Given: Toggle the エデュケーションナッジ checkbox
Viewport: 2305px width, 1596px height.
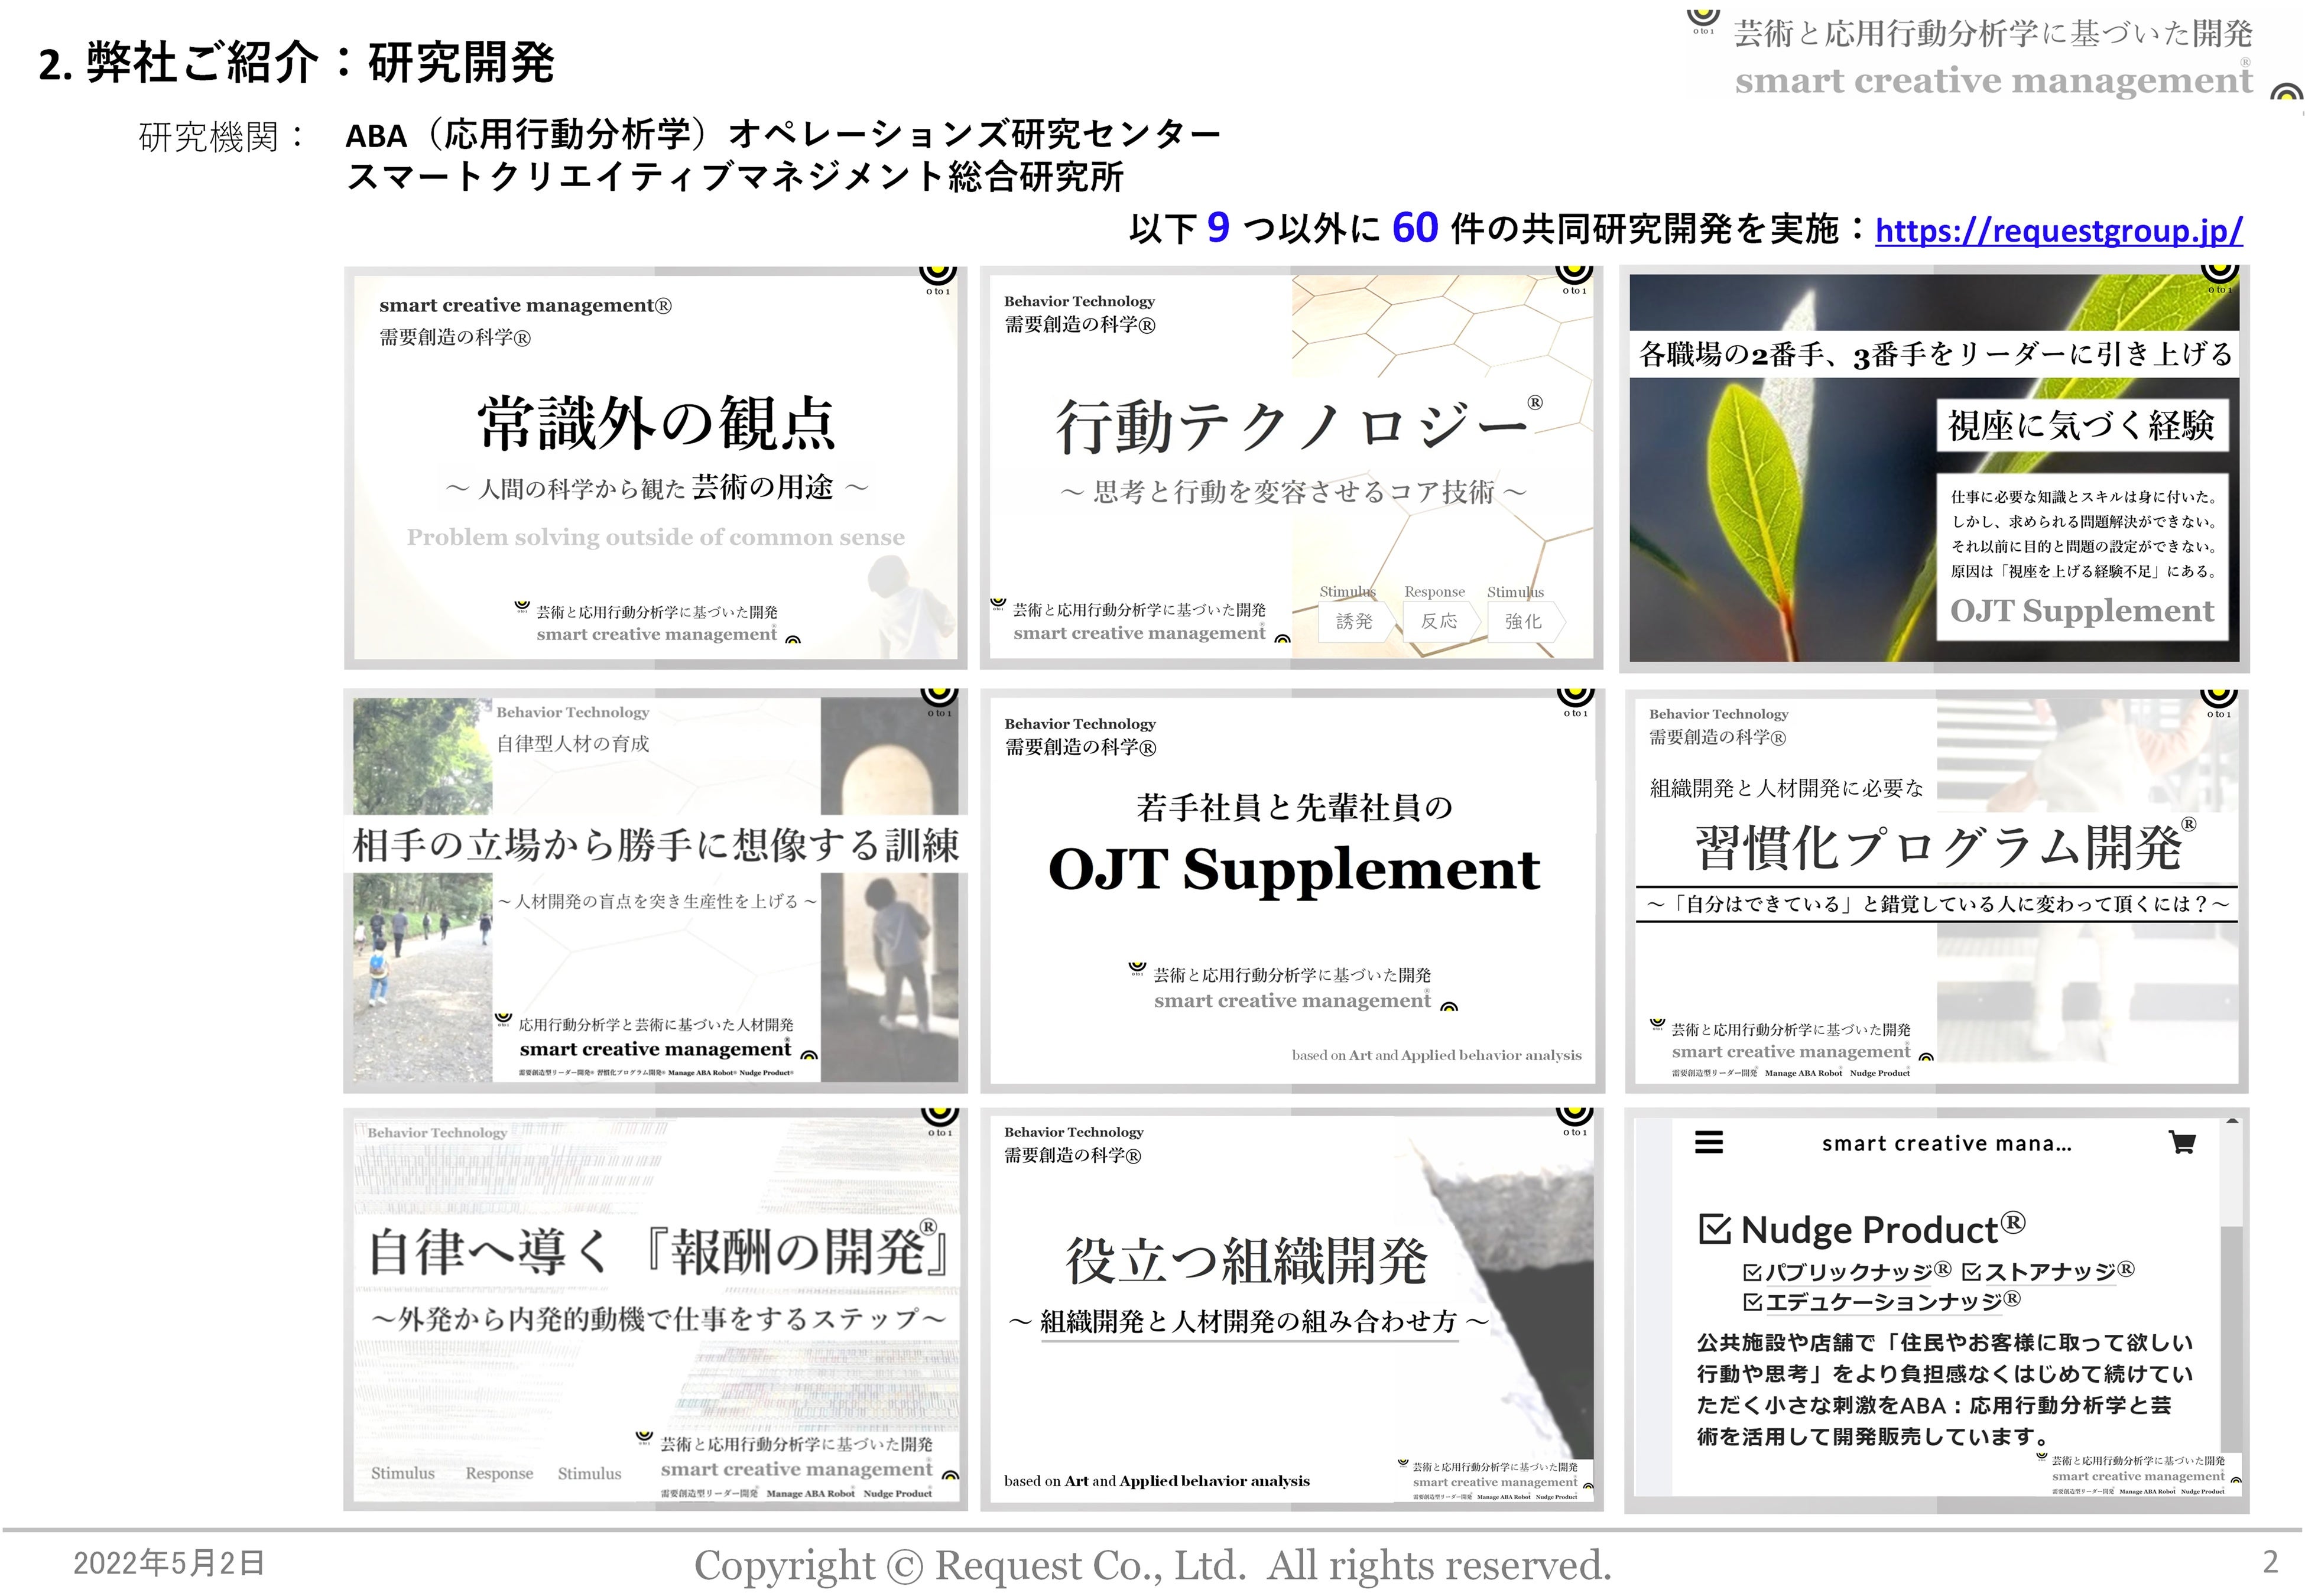Looking at the screenshot, I should (1752, 1302).
